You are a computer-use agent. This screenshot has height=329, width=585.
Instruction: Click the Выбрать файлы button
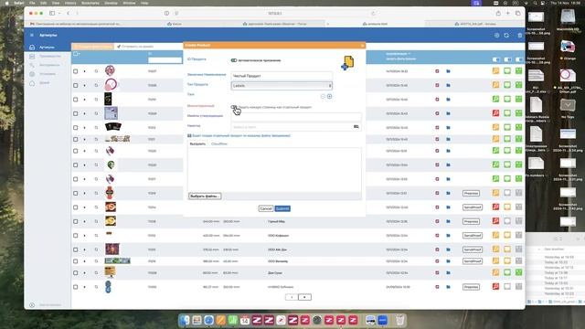tap(205, 196)
